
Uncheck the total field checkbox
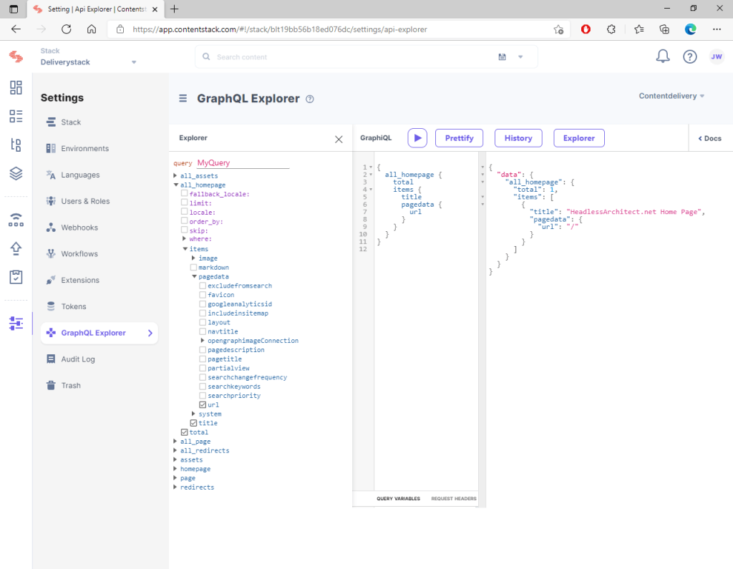pyautogui.click(x=185, y=432)
